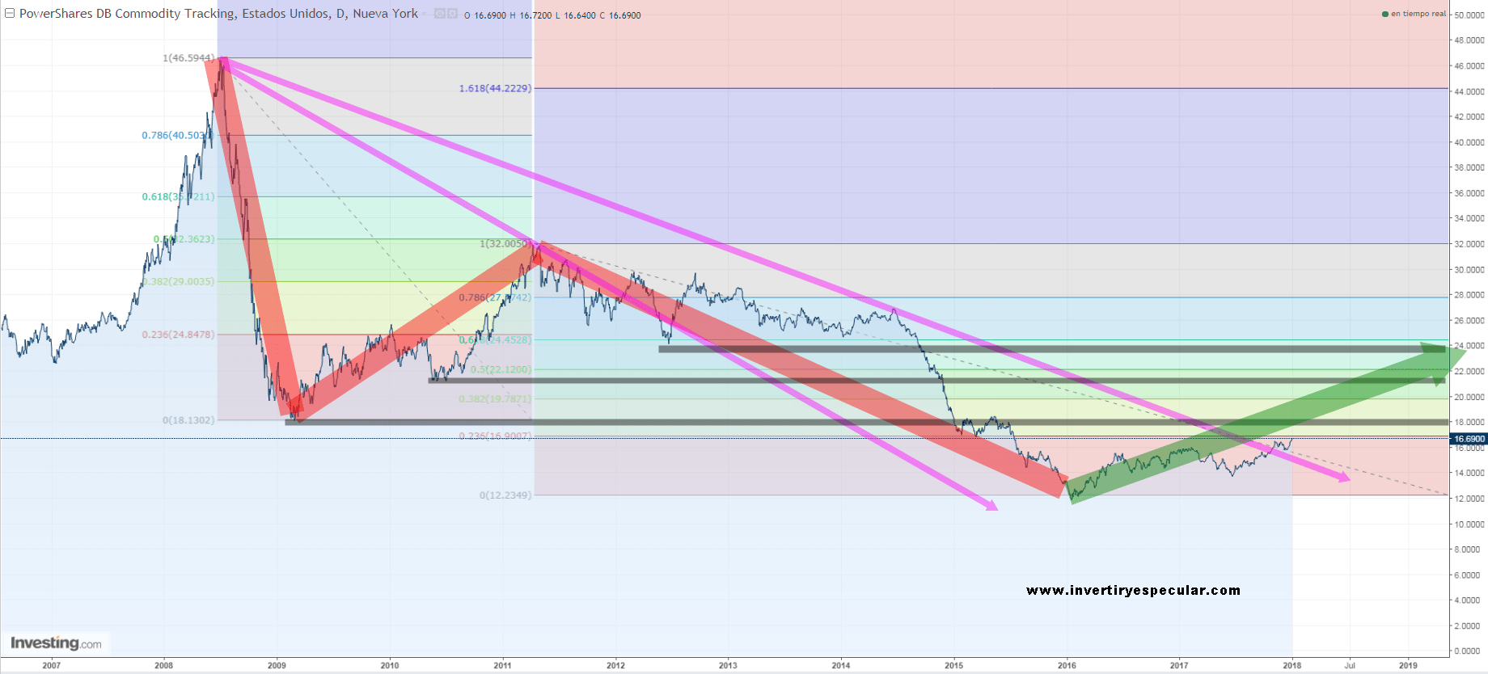Select the 1.618(44.2229) Fibonacci level label
This screenshot has height=674, width=1488.
[495, 88]
